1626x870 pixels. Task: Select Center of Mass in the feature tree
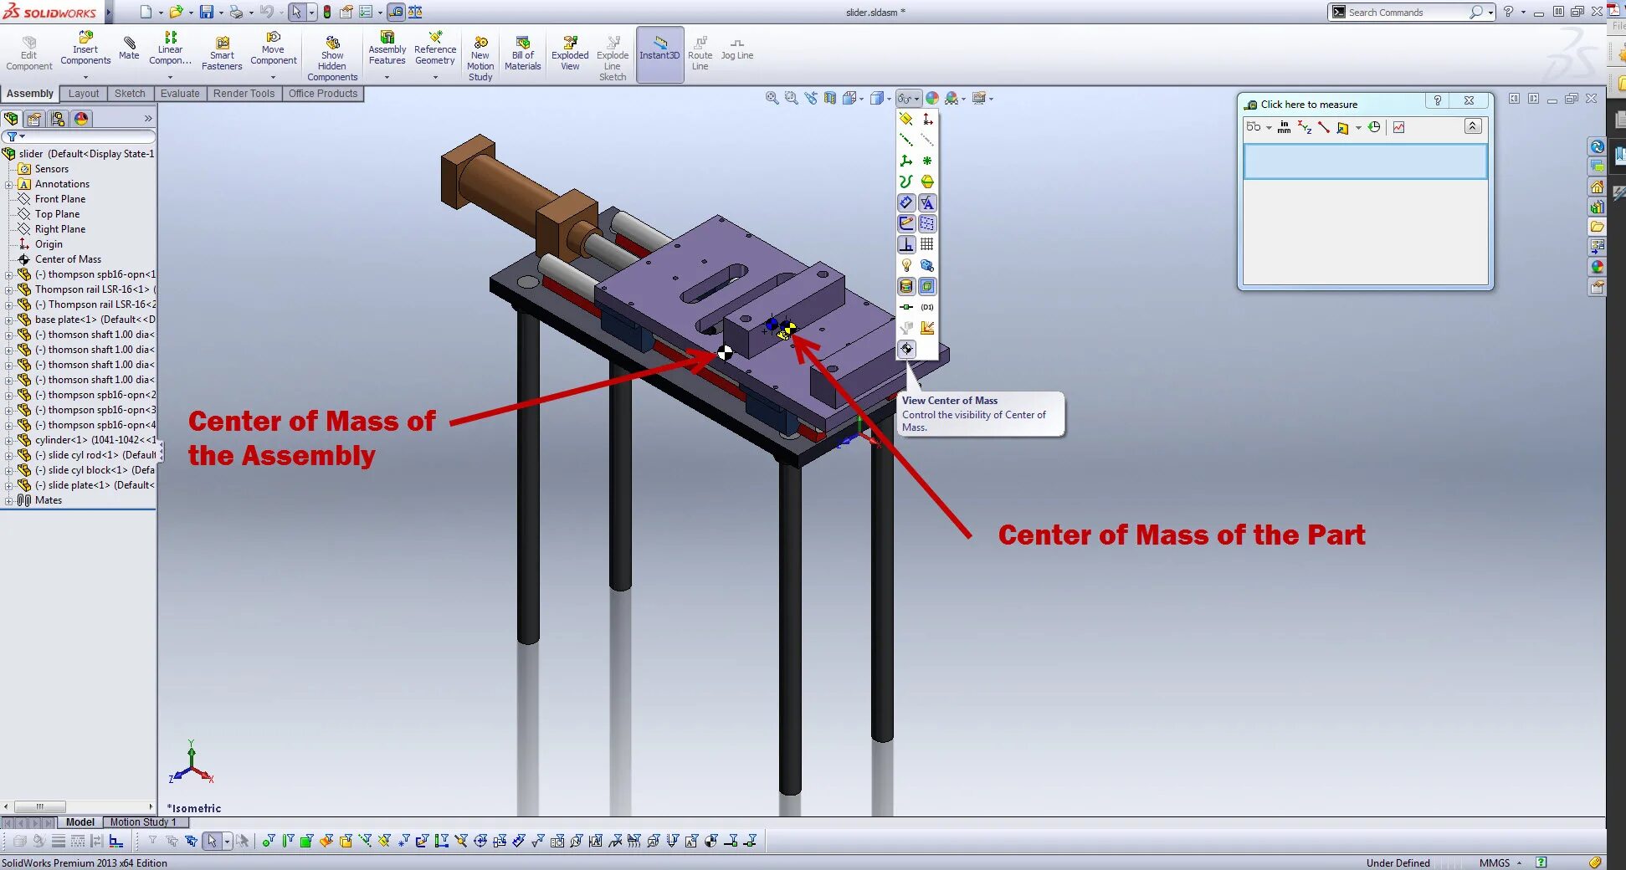click(65, 259)
